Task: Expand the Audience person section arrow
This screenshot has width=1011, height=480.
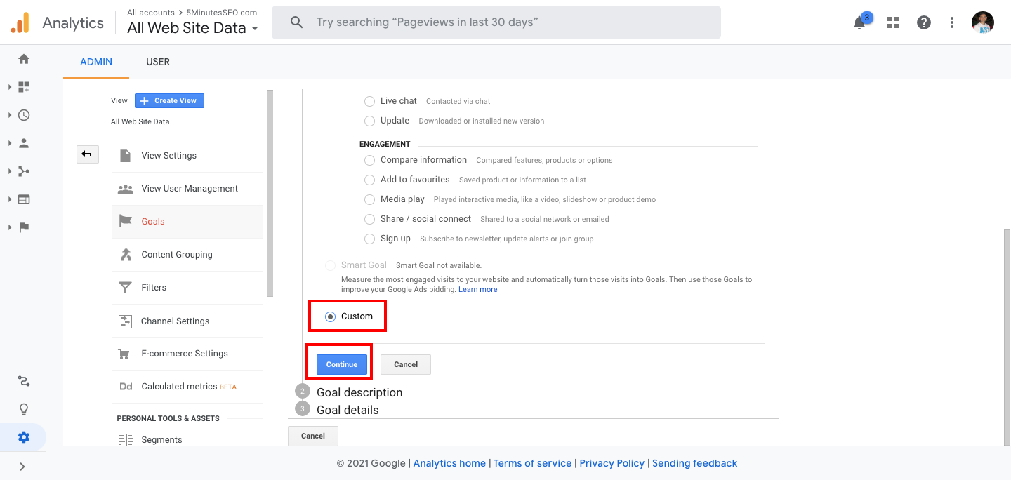Action: point(10,143)
